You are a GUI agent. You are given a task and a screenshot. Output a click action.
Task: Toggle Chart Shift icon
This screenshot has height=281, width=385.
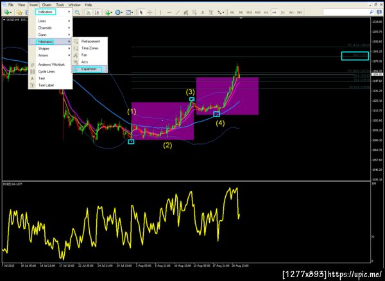[x=97, y=12]
